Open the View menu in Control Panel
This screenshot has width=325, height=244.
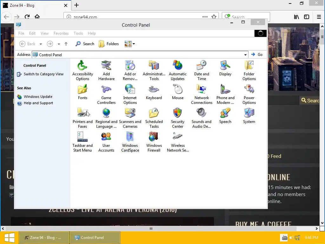click(x=44, y=33)
